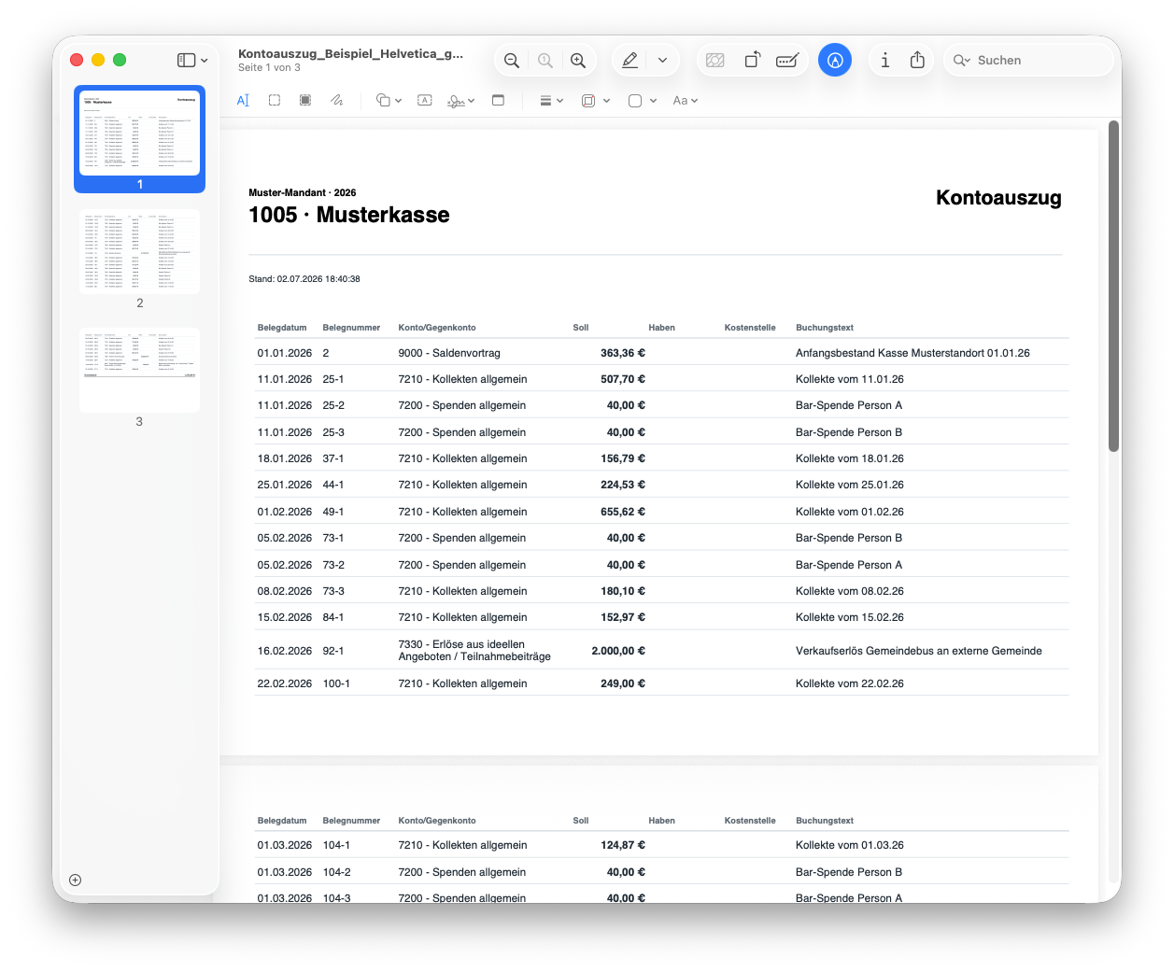This screenshot has width=1174, height=972.
Task: Choose the Sketch drawing tool
Action: pos(337,101)
